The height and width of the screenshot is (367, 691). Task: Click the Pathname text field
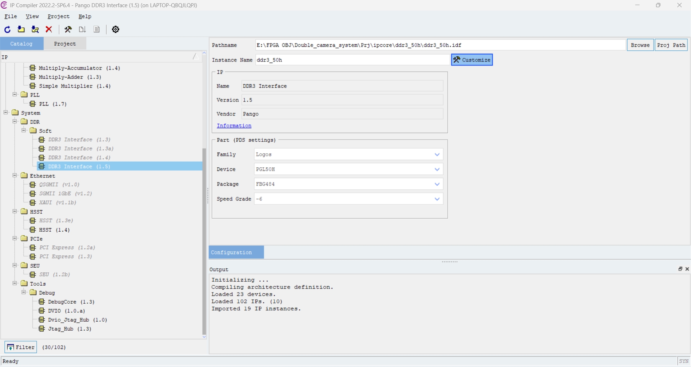[x=441, y=45]
